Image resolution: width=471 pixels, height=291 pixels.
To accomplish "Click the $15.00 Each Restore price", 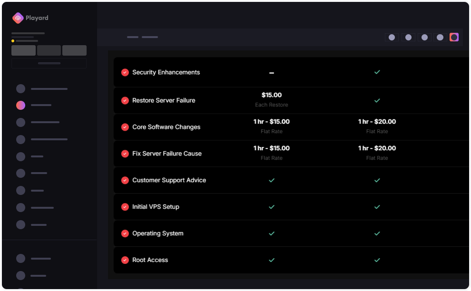I will point(271,96).
